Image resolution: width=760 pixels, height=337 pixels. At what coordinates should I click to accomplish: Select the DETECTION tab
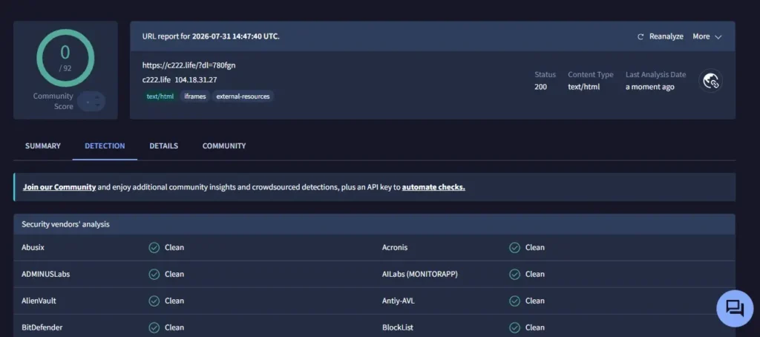(105, 146)
